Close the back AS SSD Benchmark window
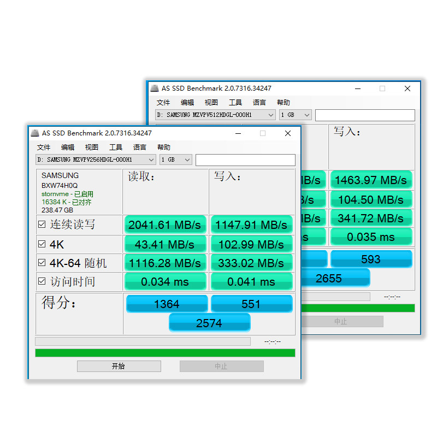437x437 pixels. pos(408,88)
